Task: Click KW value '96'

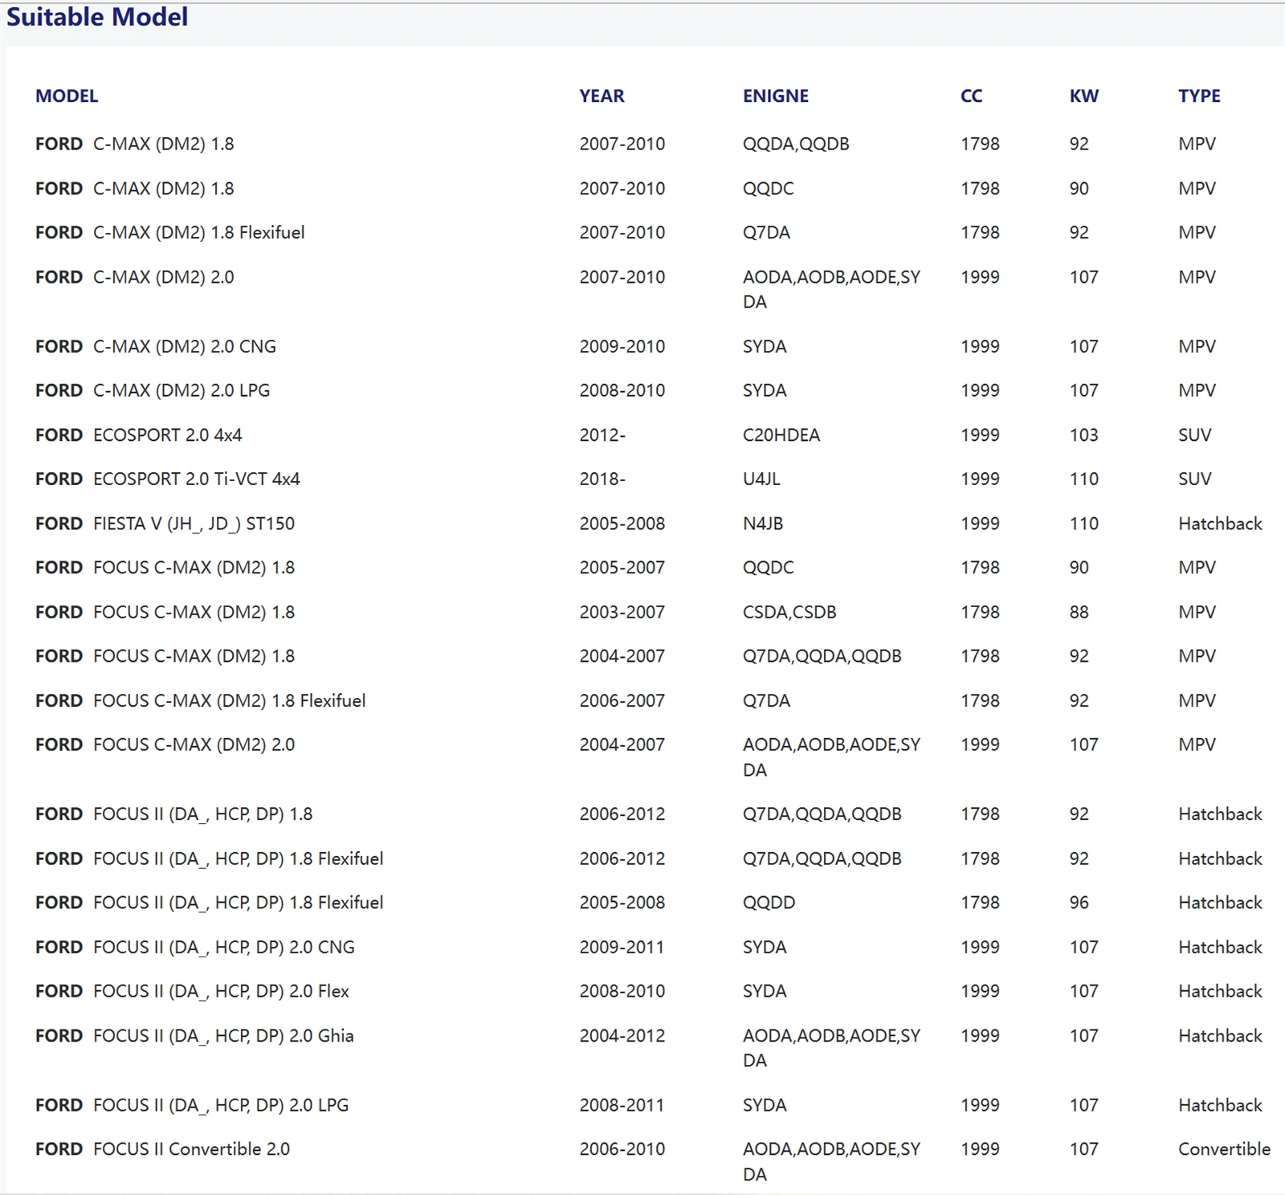Action: coord(1079,903)
